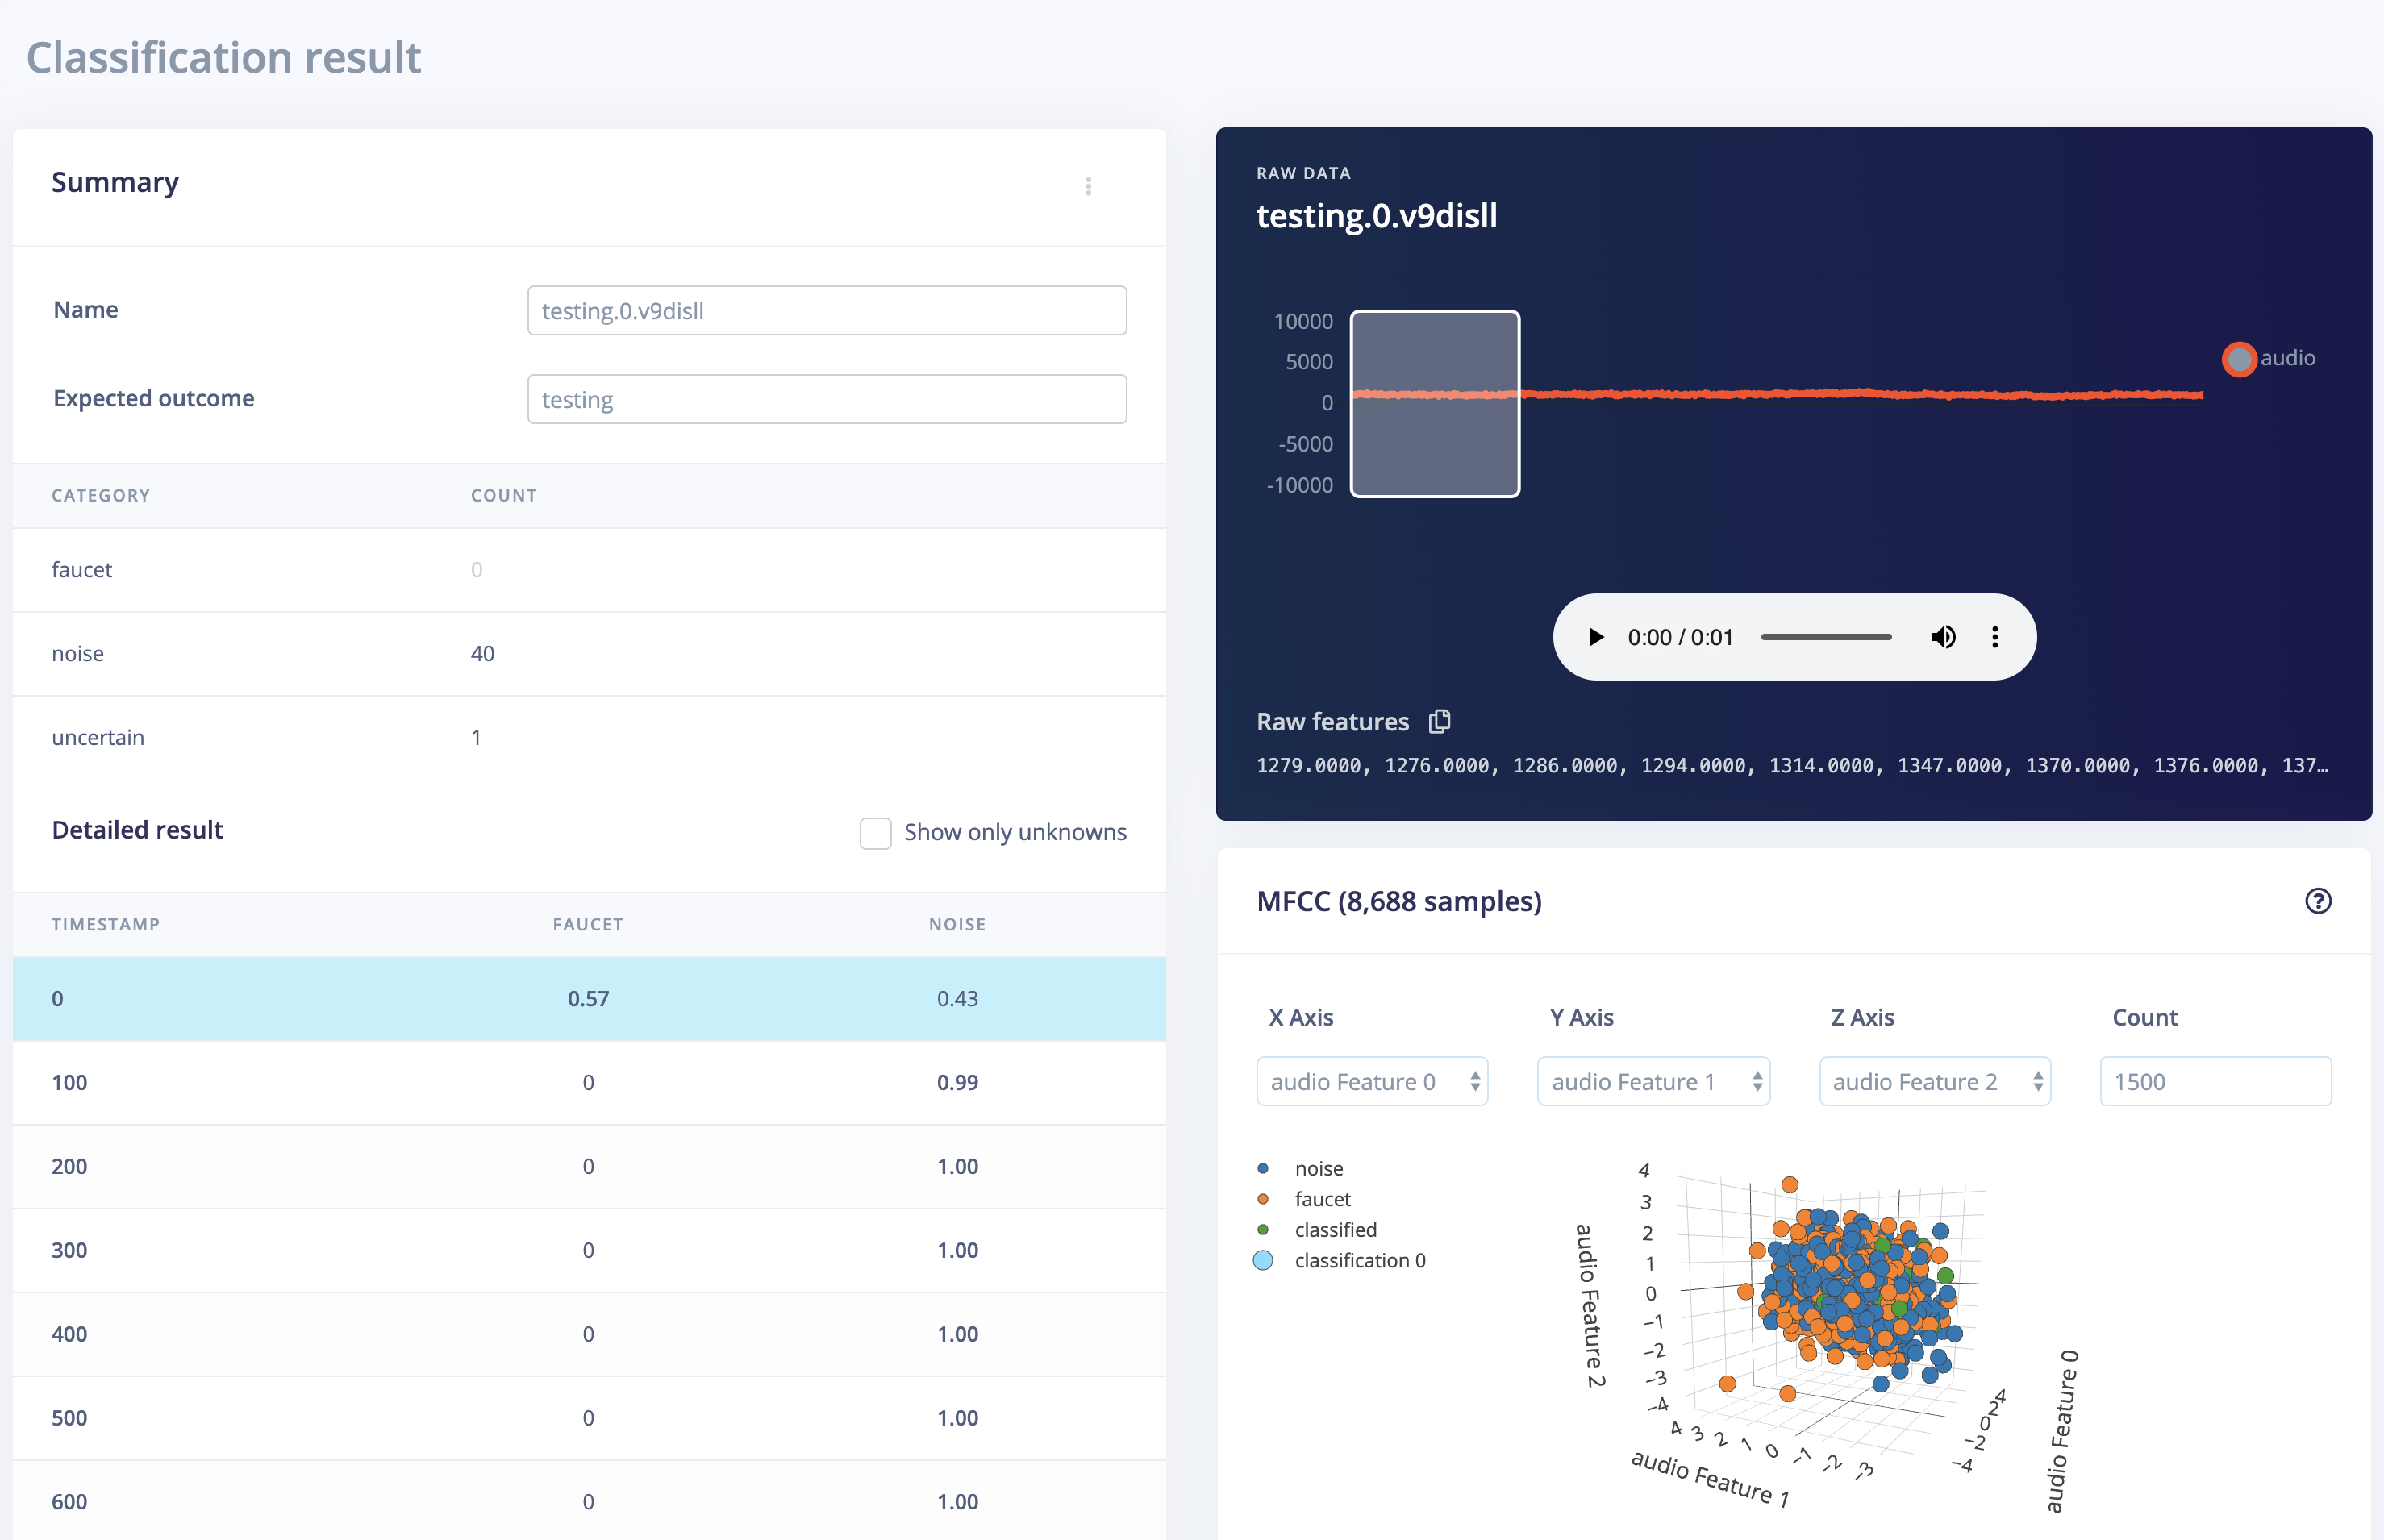Mute the audio player volume
The height and width of the screenshot is (1540, 2384).
tap(1942, 637)
